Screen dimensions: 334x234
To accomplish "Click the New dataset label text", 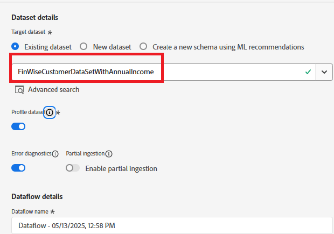I will point(112,47).
